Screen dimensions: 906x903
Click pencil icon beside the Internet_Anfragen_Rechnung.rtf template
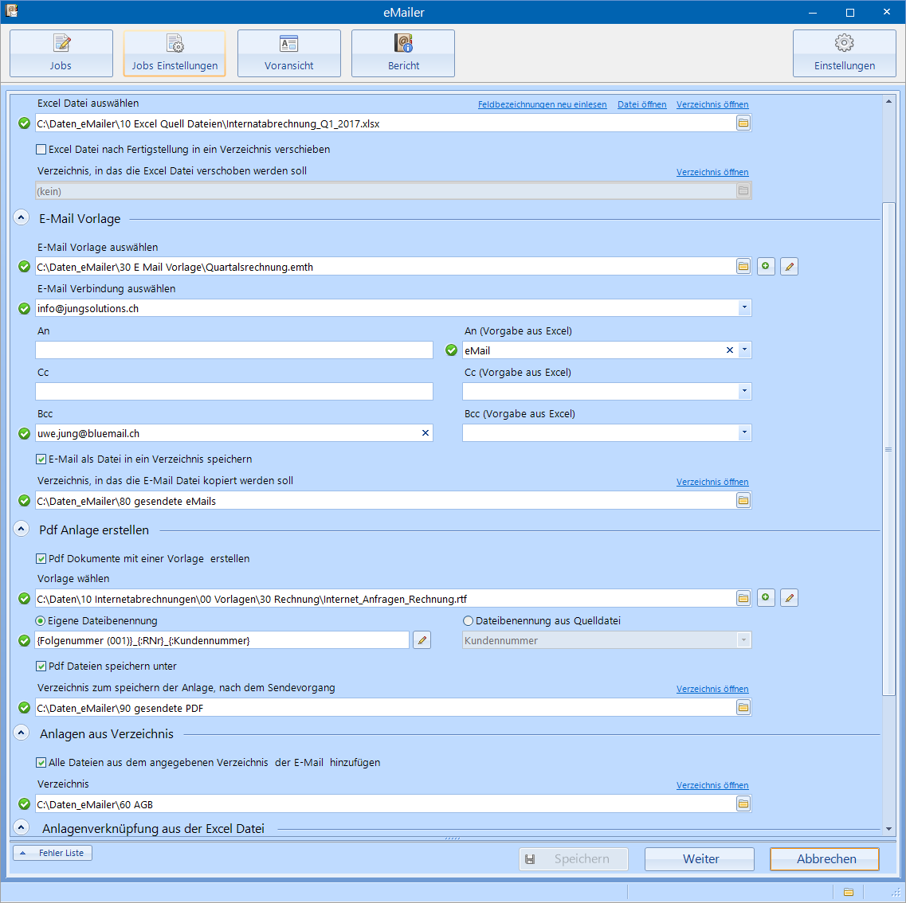pyautogui.click(x=789, y=598)
